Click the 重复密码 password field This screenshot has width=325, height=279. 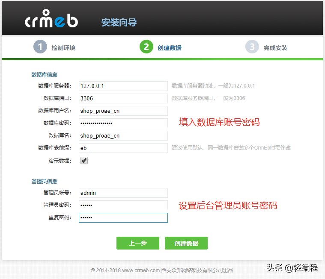point(123,218)
